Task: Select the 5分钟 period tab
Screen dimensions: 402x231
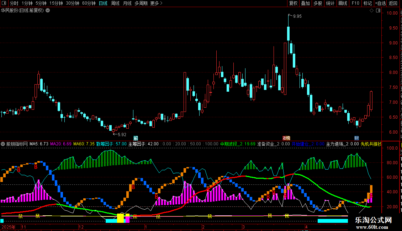Action: [x=41, y=3]
